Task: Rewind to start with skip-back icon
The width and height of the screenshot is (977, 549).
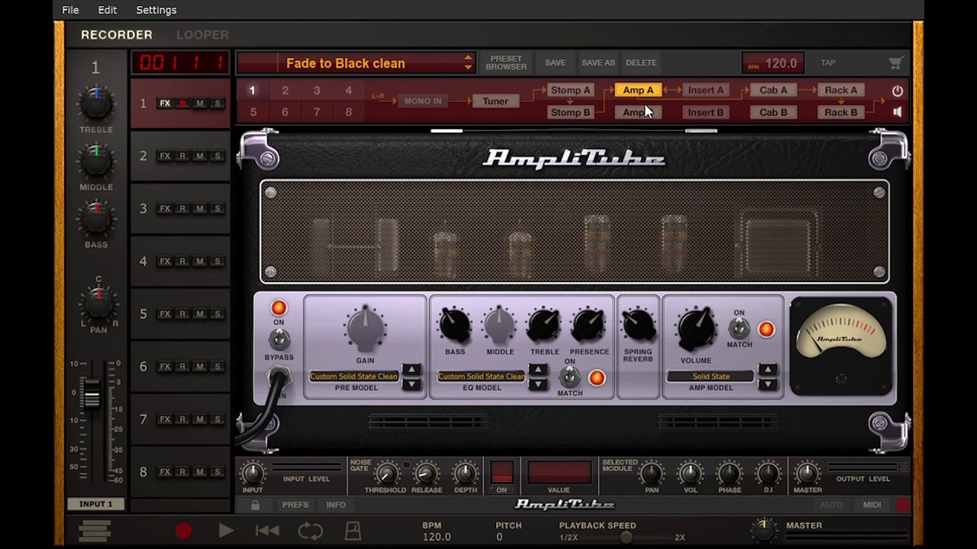Action: point(267,531)
